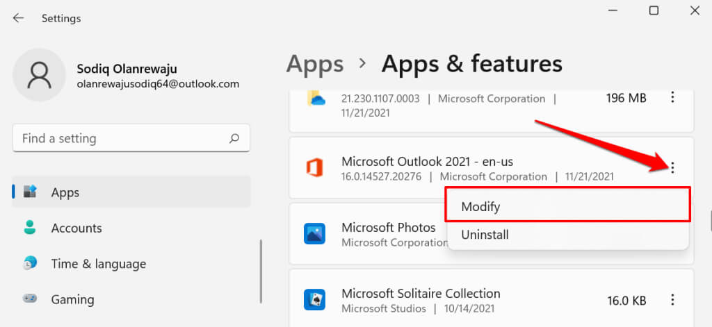Click the back arrow in Settings
Screen dimensions: 712x327
click(18, 18)
